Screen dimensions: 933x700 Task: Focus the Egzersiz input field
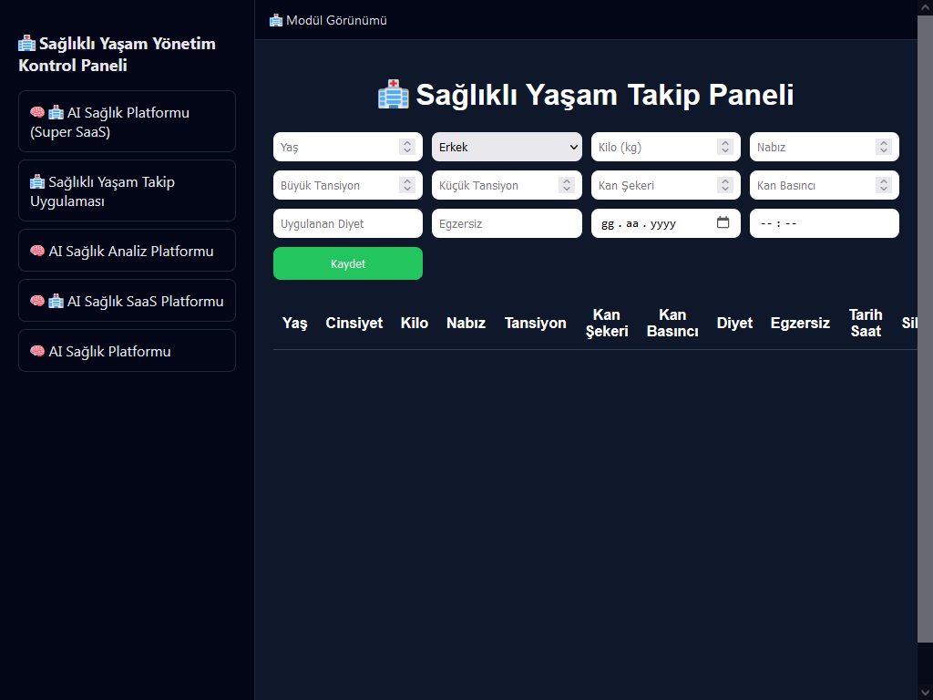pyautogui.click(x=507, y=223)
